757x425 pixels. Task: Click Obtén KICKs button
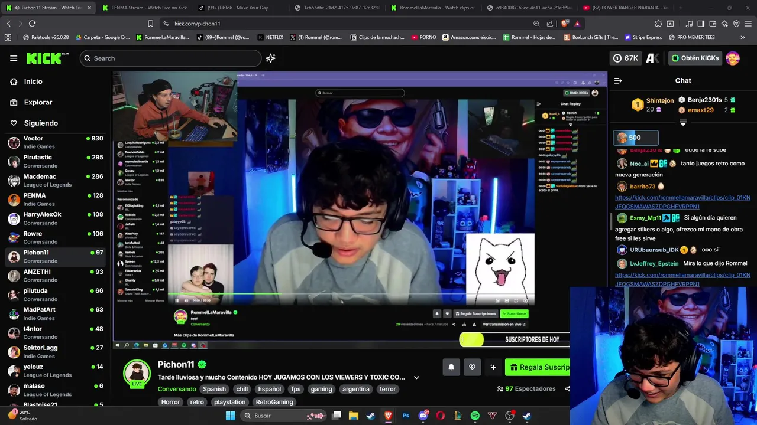tap(695, 58)
